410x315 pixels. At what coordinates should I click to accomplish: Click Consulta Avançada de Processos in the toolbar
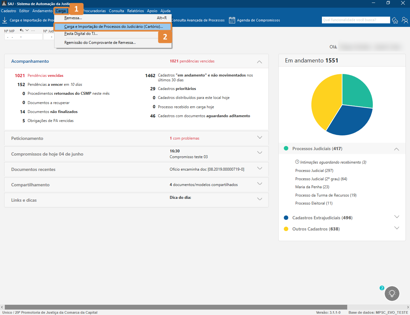pyautogui.click(x=198, y=20)
